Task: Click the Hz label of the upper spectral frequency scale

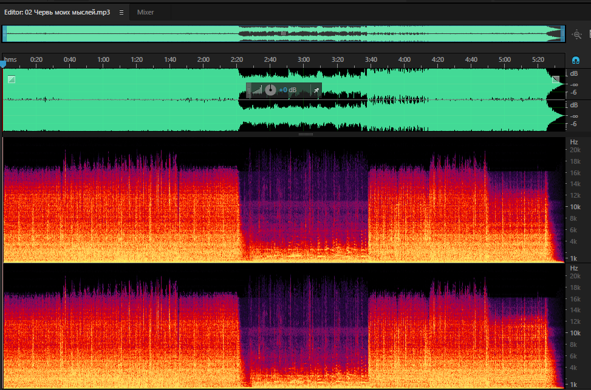Action: (x=573, y=142)
